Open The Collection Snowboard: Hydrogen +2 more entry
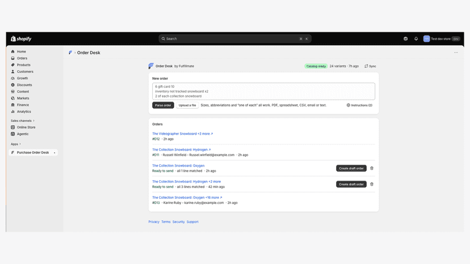This screenshot has height=264, width=470. (x=186, y=181)
